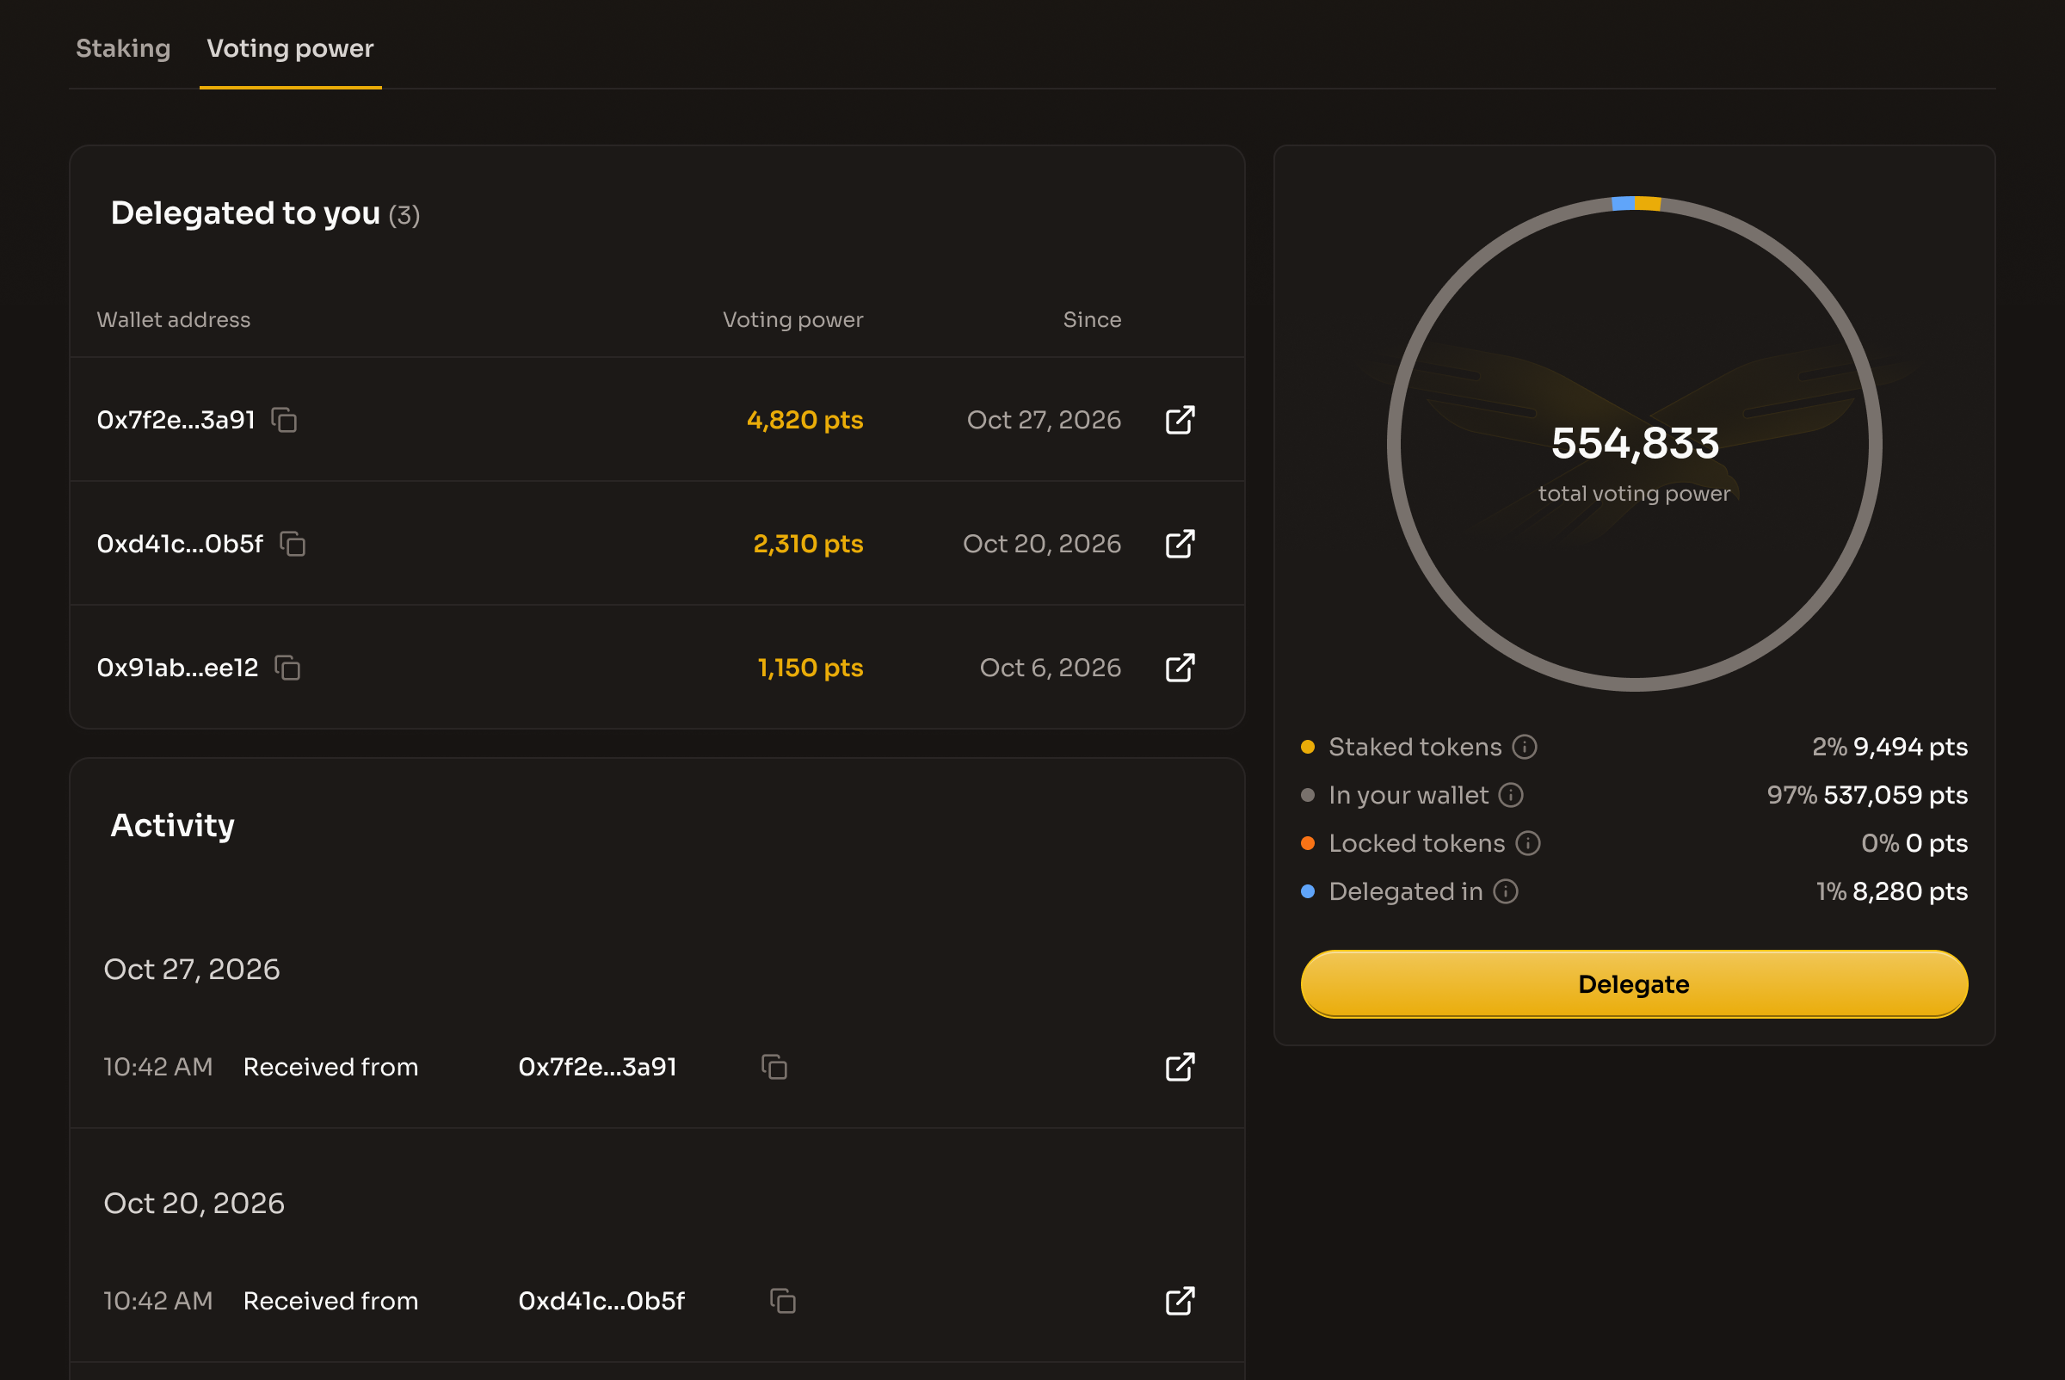Copy wallet address 0xd41c...0b5f in Delegated table
This screenshot has height=1380, width=2065.
(293, 544)
